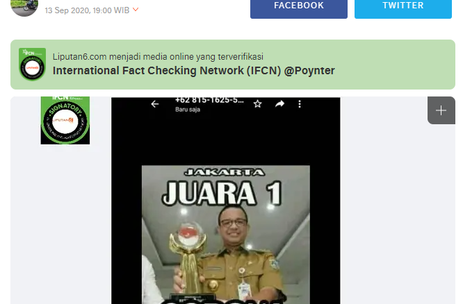Click the author avatar thumbnail
The image size is (463, 304).
pos(24,8)
